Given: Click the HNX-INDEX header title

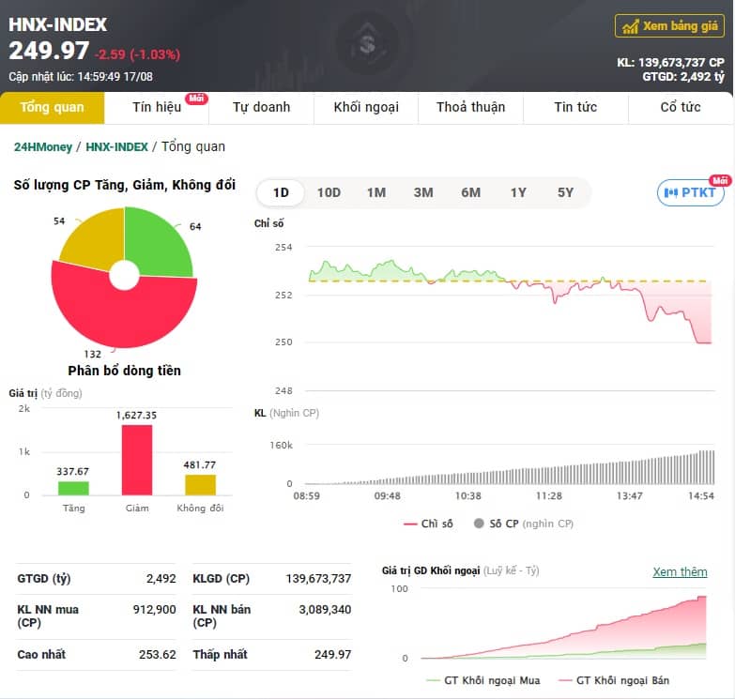Looking at the screenshot, I should tap(57, 24).
